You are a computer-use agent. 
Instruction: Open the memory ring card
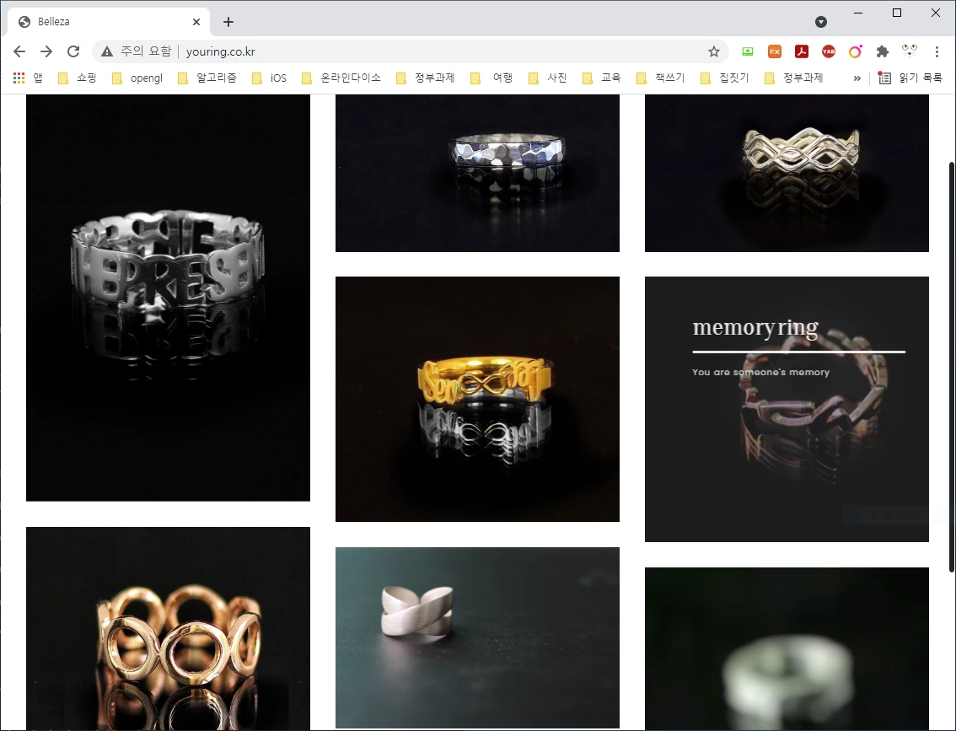click(787, 409)
